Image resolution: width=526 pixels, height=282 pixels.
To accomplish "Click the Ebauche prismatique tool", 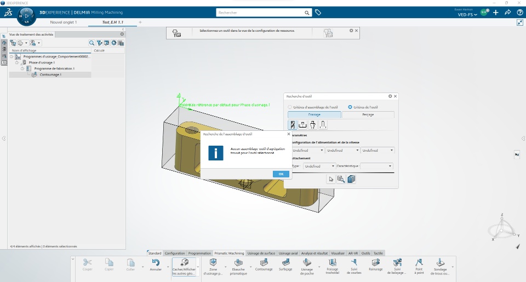I will (238, 267).
